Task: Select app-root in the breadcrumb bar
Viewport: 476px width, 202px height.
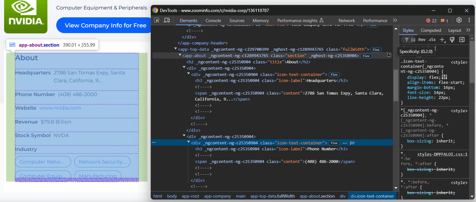Action: coord(190,196)
